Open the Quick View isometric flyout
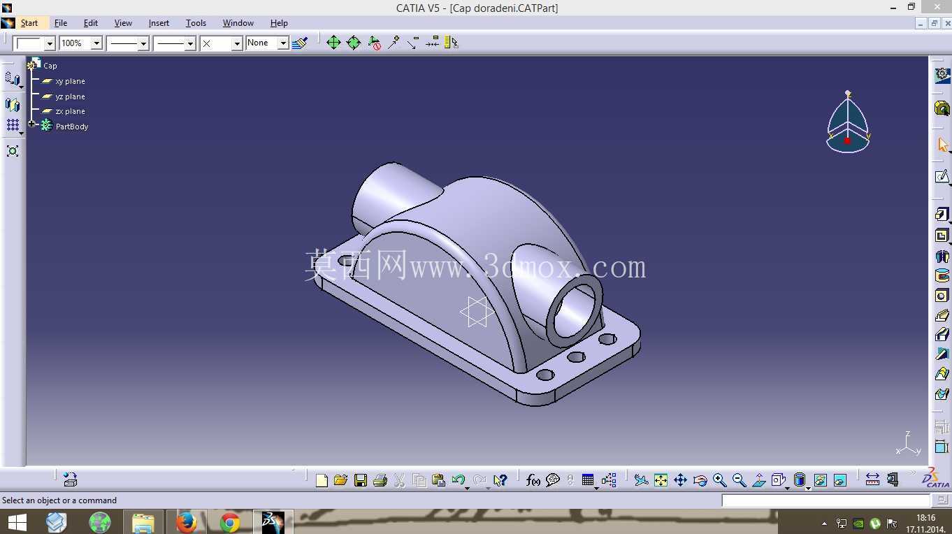 (x=787, y=488)
